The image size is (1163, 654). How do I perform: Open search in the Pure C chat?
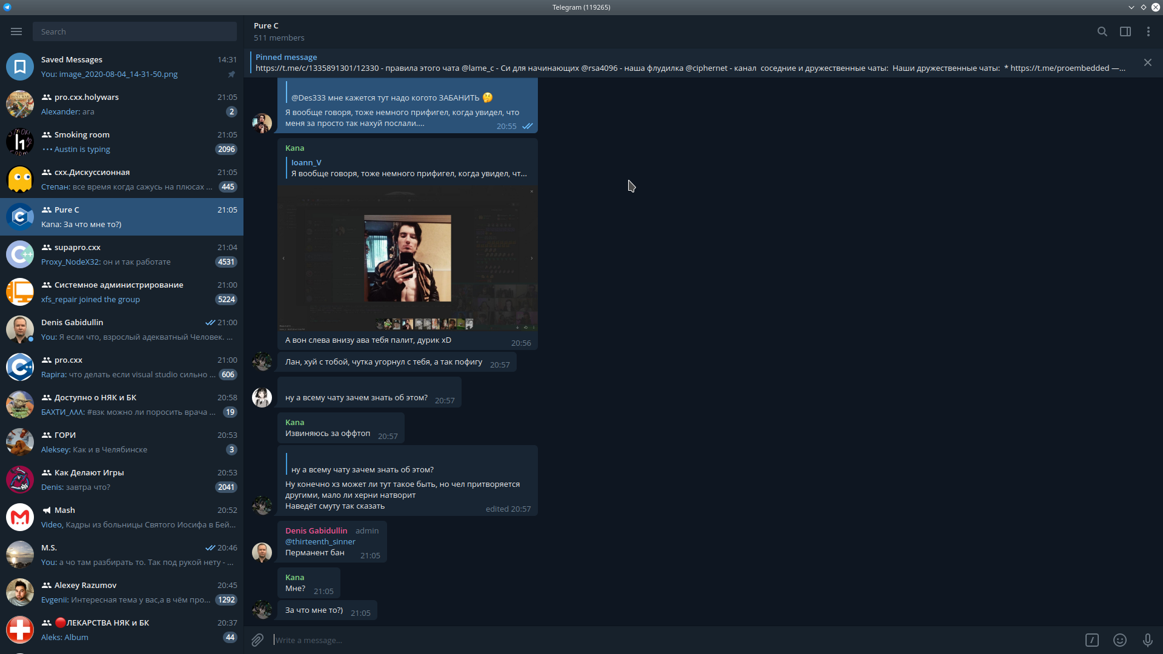coord(1102,31)
